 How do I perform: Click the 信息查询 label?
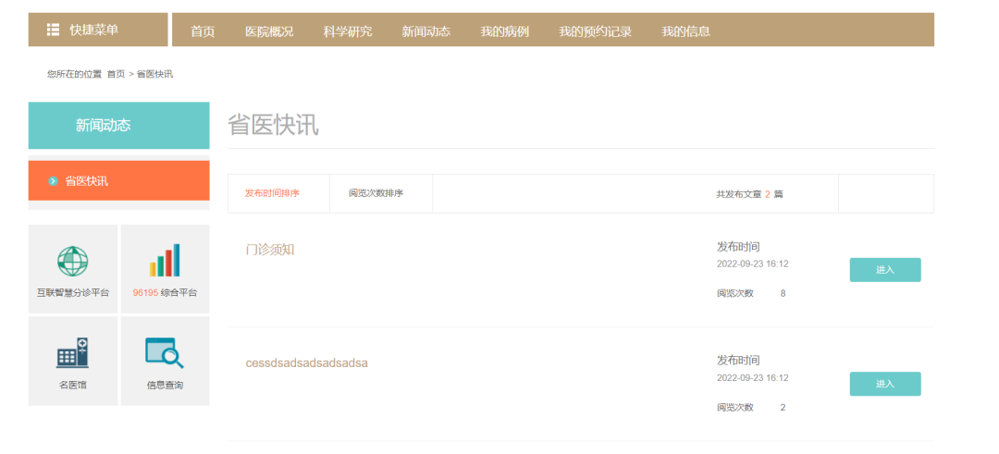(x=165, y=386)
